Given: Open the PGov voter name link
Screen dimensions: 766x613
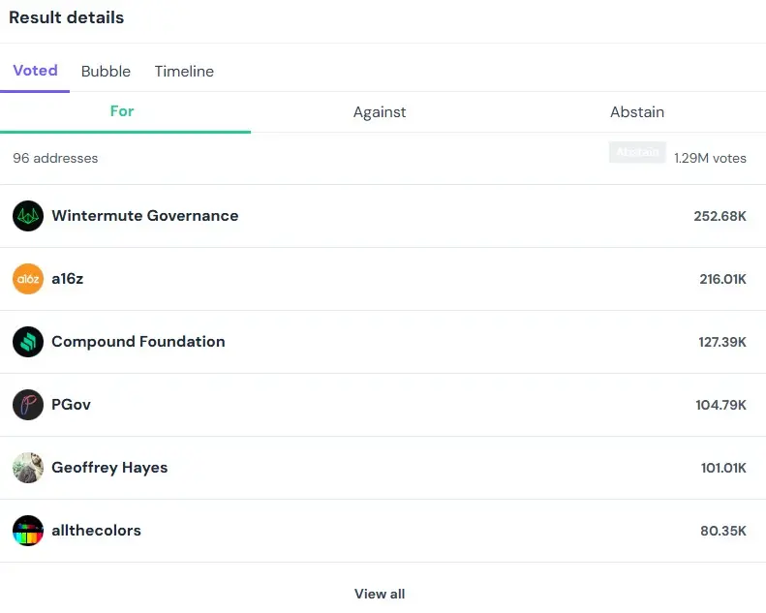Looking at the screenshot, I should pyautogui.click(x=71, y=405).
